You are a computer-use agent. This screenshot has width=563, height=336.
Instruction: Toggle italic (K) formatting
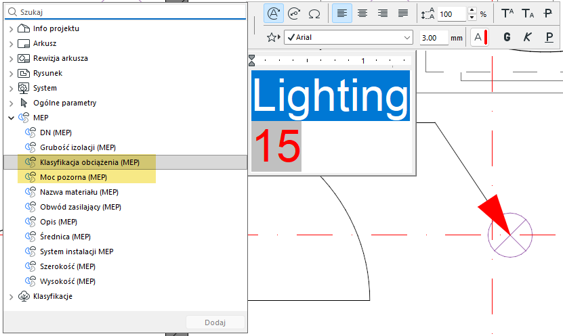click(x=528, y=37)
